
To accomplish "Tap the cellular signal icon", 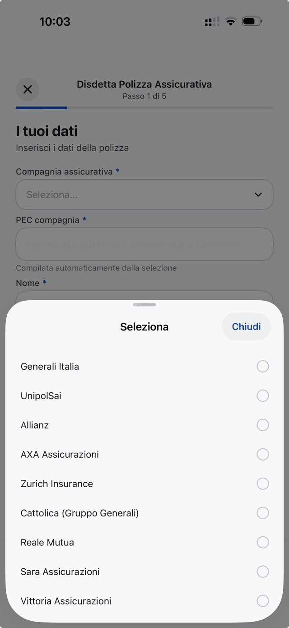I will click(x=212, y=21).
